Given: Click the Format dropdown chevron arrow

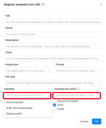Looking at the screenshot, I should (99, 71).
